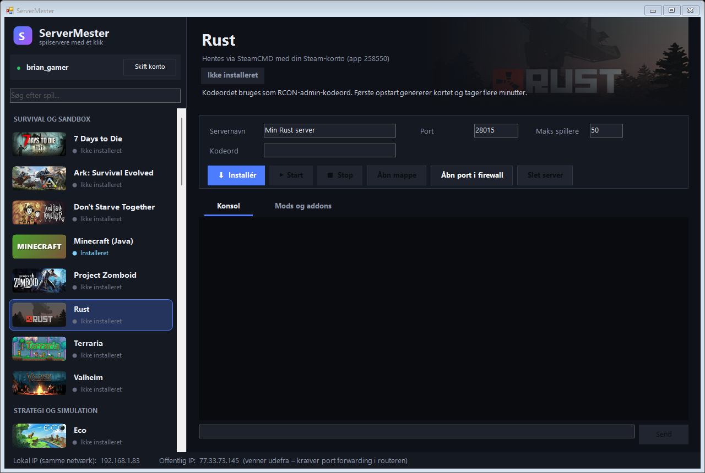Screen dimensions: 705x473
Task: Click into the Servernavn text field
Action: coord(330,130)
